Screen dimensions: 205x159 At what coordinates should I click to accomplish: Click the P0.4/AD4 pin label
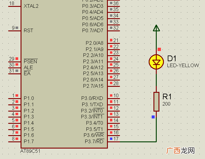point(93,12)
